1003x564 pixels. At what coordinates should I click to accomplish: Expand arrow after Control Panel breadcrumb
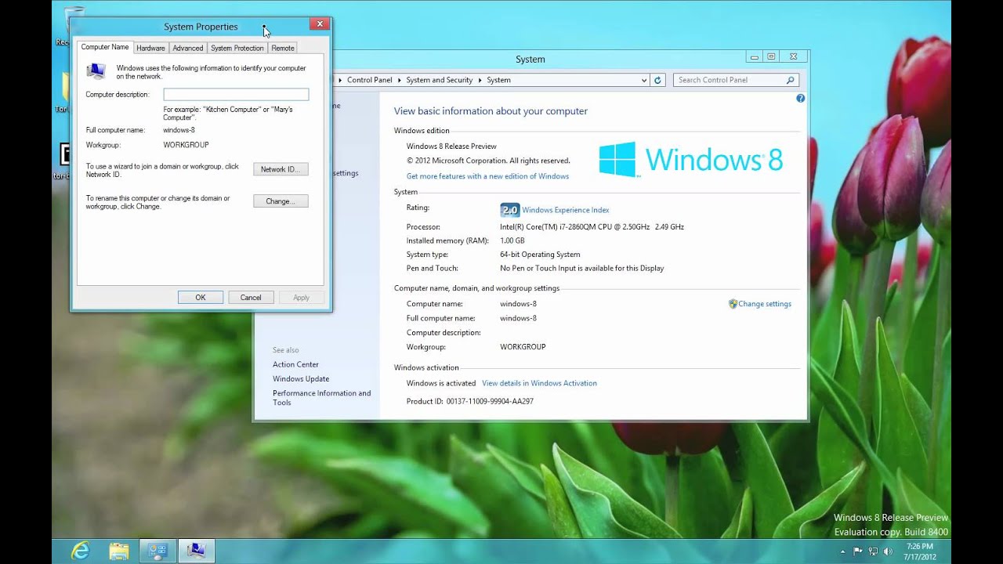399,80
